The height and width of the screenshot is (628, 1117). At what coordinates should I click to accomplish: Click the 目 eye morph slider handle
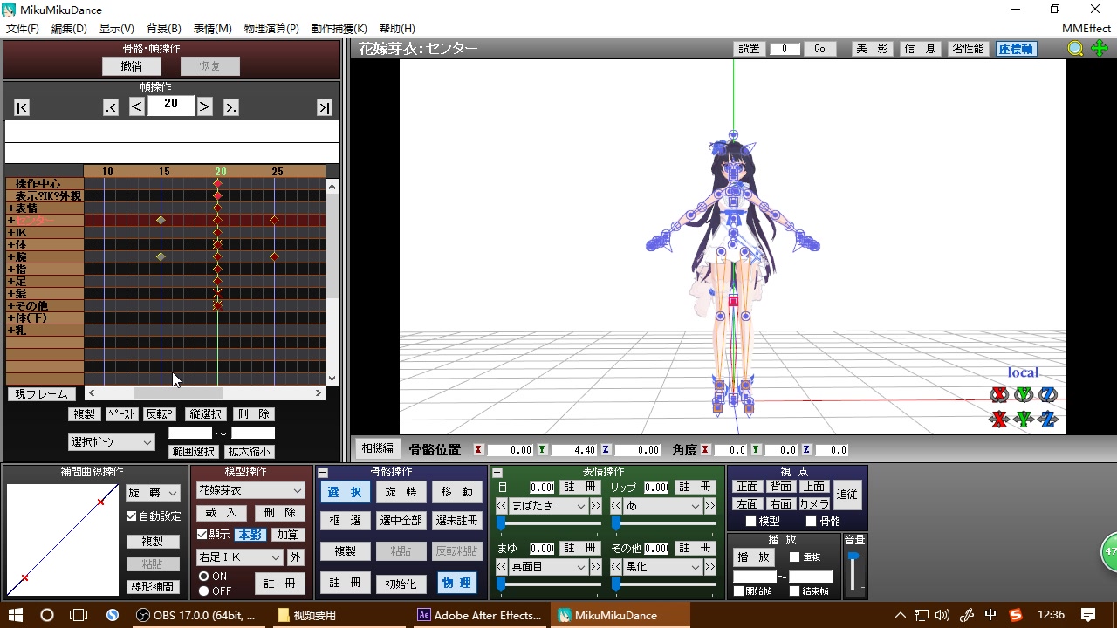pyautogui.click(x=501, y=523)
